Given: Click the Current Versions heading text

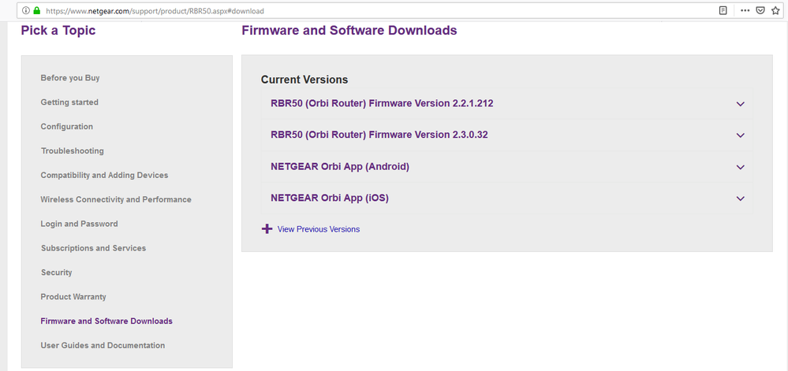Looking at the screenshot, I should [304, 80].
